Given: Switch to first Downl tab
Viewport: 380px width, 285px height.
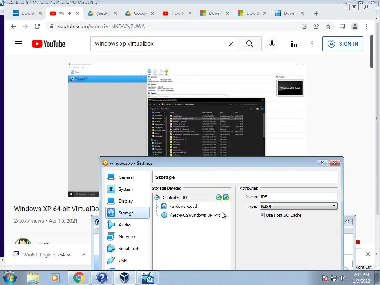Looking at the screenshot, I should pyautogui.click(x=27, y=13).
